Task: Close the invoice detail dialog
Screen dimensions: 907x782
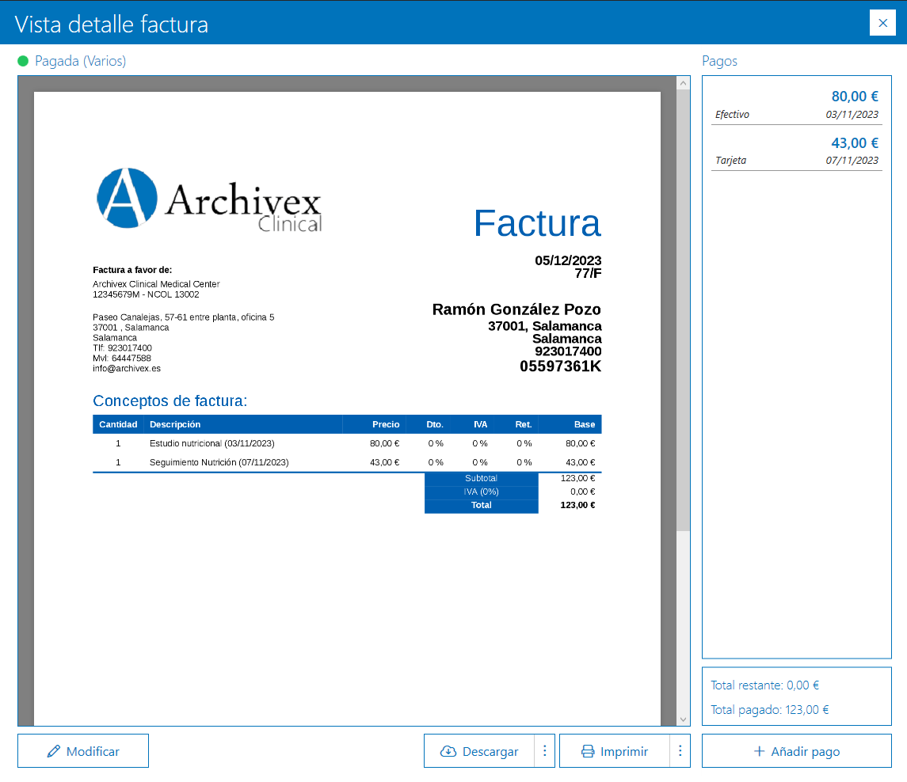Action: [x=882, y=23]
